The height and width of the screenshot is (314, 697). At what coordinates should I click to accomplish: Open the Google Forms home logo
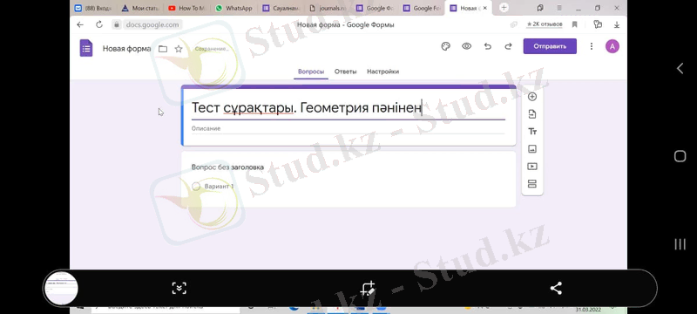tap(86, 48)
